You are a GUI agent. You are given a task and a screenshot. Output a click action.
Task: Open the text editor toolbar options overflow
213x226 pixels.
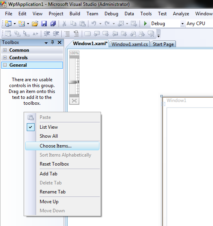[x=158, y=34]
